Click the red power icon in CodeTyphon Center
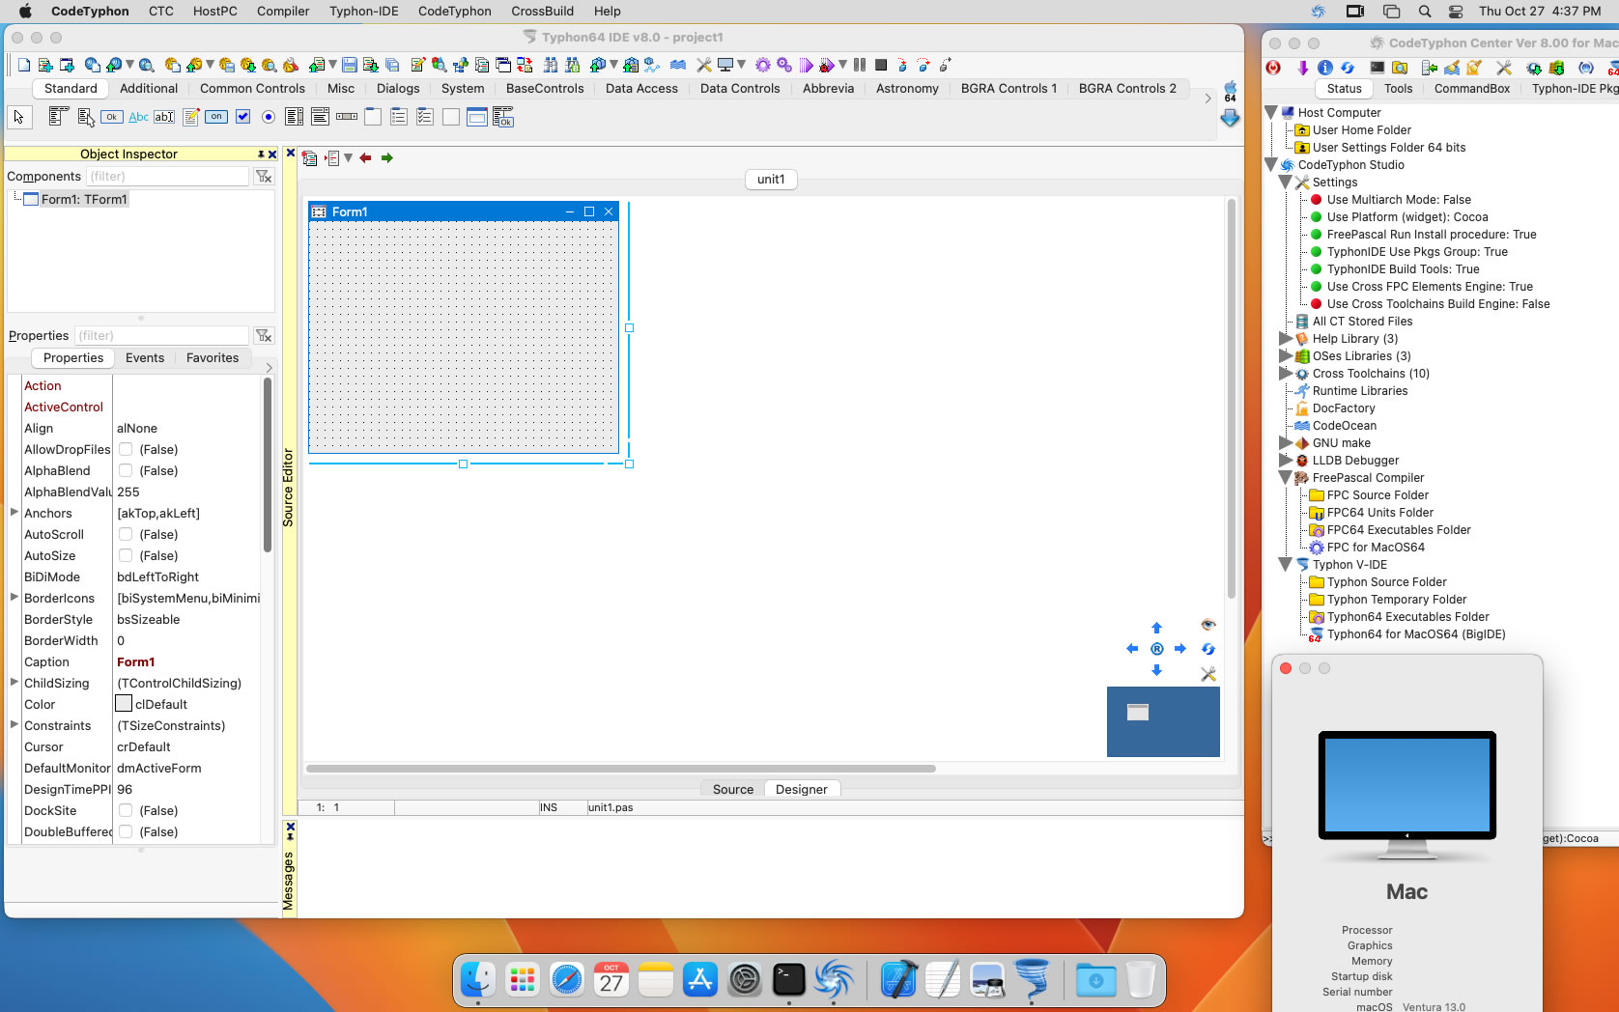1619x1012 pixels. (x=1274, y=67)
